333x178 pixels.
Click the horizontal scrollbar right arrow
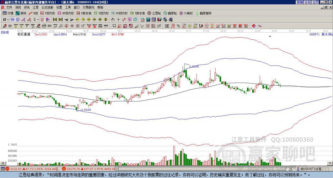click(290, 169)
